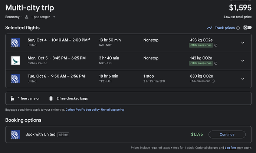
Task: Open the passenger count dropdown arrow
Action: 55,17
